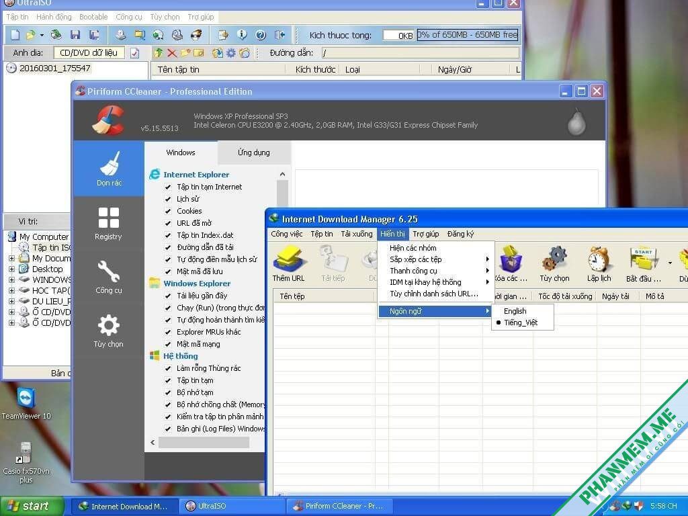Open the Dọn rác broom section in CCleaner
688x516 pixels.
109,169
